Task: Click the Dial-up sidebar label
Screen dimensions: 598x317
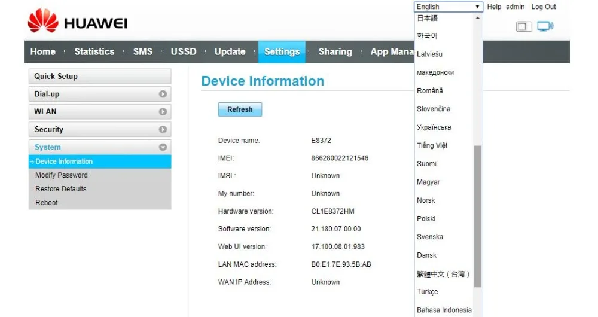Action: 47,94
